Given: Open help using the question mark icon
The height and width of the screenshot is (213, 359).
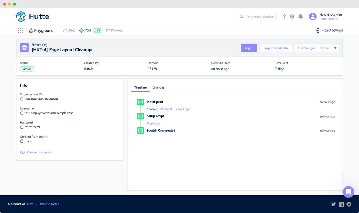Looking at the screenshot, I should tap(284, 16).
